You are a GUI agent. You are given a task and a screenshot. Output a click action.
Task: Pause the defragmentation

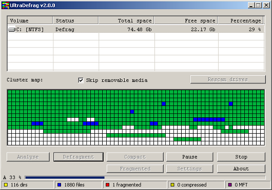189,157
